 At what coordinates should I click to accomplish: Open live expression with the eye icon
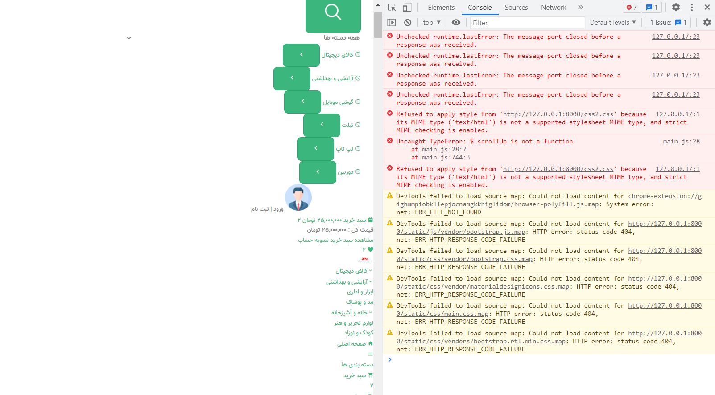pos(456,23)
